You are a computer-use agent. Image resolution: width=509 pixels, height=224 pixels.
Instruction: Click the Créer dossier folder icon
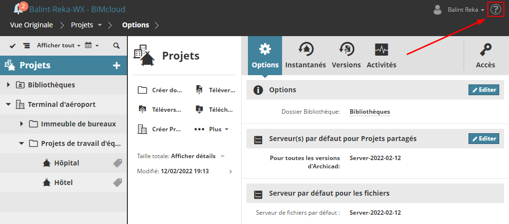pos(143,90)
